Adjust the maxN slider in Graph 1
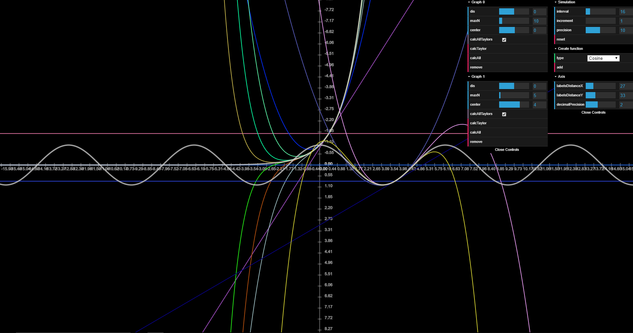Viewport: 633px width, 333px height. tap(514, 95)
